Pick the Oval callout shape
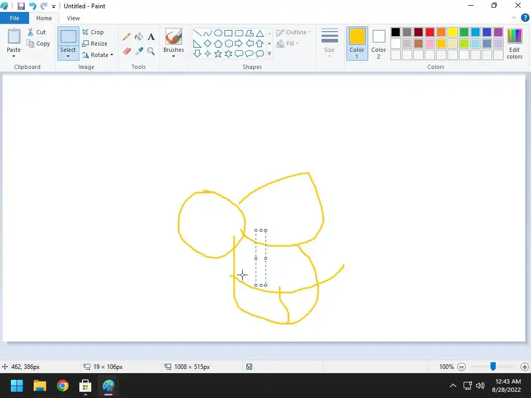Viewport: 531px width, 398px height. pyautogui.click(x=249, y=53)
